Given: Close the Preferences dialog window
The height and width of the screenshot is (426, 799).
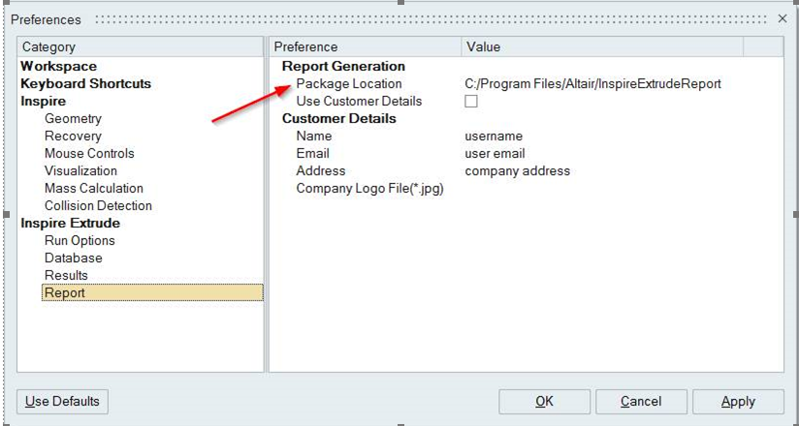Looking at the screenshot, I should pos(783,19).
